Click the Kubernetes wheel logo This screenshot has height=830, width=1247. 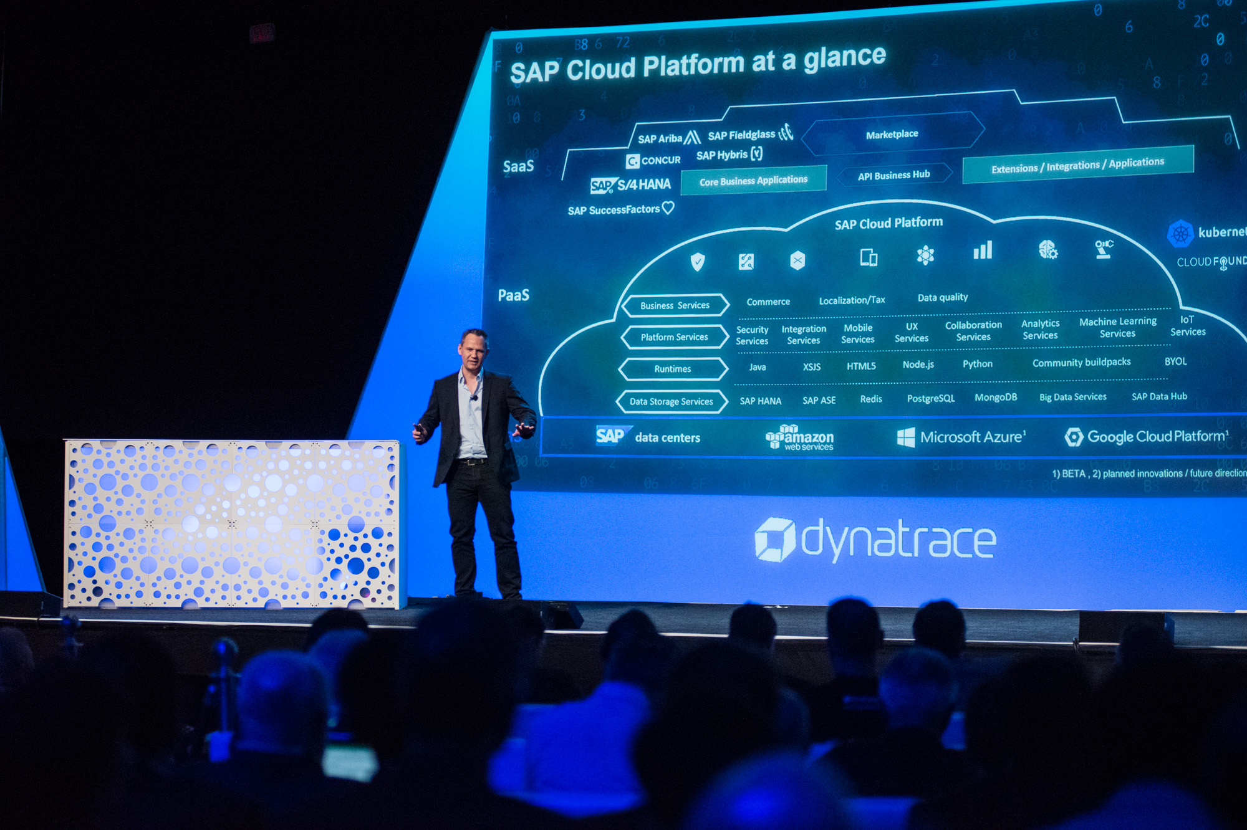(x=1180, y=234)
